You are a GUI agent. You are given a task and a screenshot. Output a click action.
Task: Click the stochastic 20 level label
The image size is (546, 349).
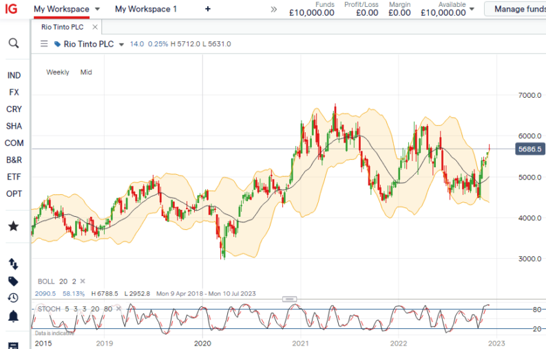click(536, 329)
